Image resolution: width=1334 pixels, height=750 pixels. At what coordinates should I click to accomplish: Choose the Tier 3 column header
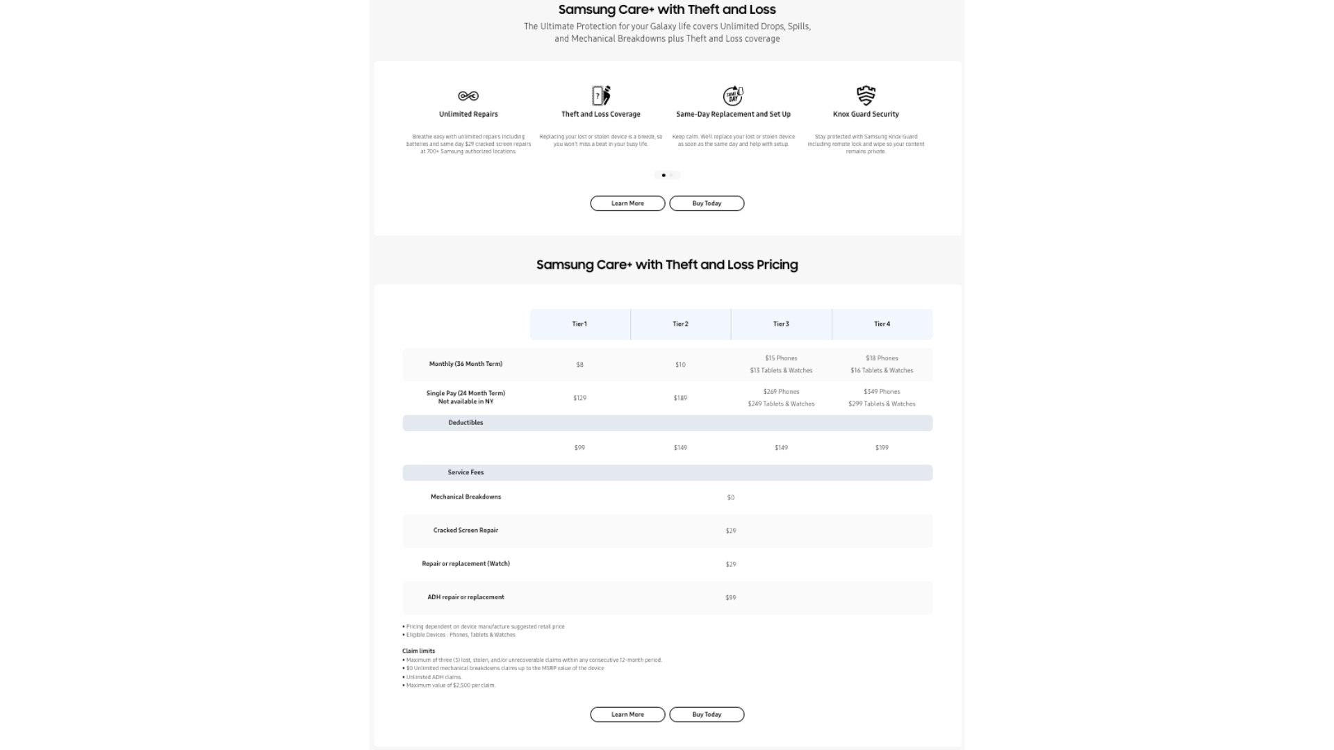[x=781, y=324]
